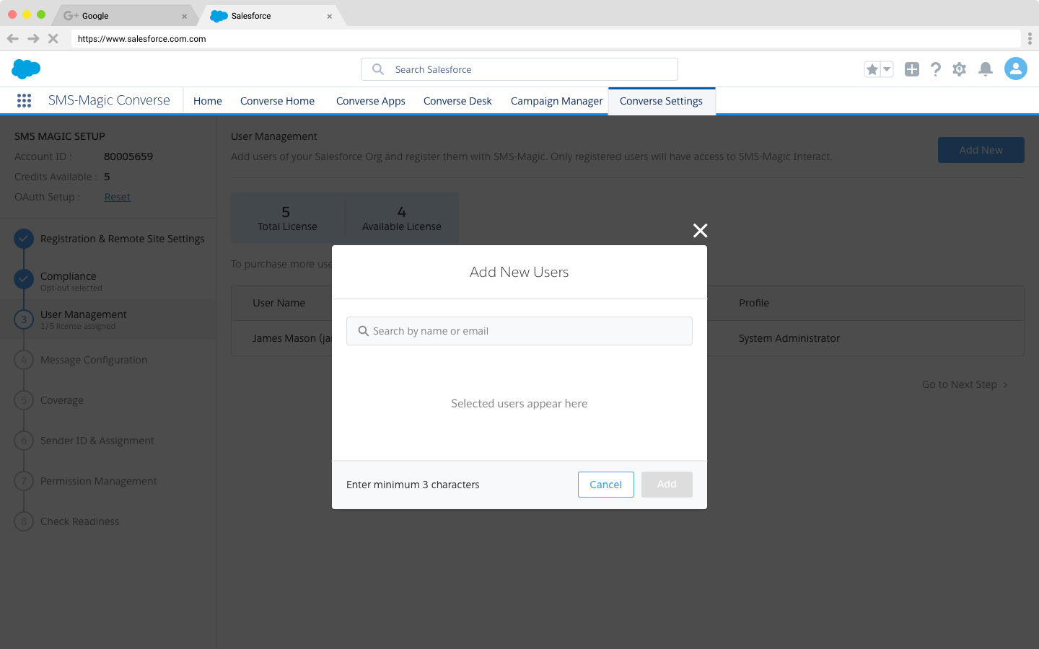Click the Go to Next Step chevron arrow
The image size is (1039, 649).
[1005, 385]
